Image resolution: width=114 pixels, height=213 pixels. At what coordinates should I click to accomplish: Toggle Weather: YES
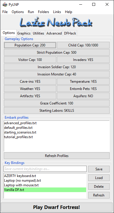point(30,89)
